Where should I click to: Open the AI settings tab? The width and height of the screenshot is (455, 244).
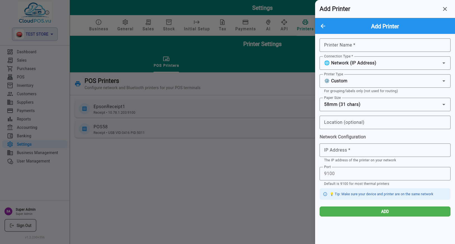tap(268, 25)
